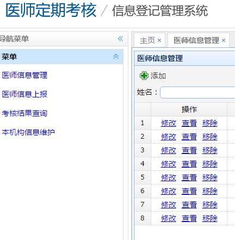
Task: Click 查看 link in row 6
Action: point(189,191)
